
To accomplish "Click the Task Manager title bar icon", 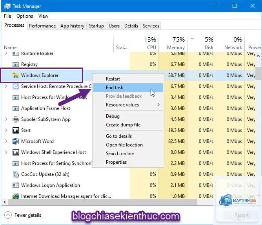I will point(7,6).
